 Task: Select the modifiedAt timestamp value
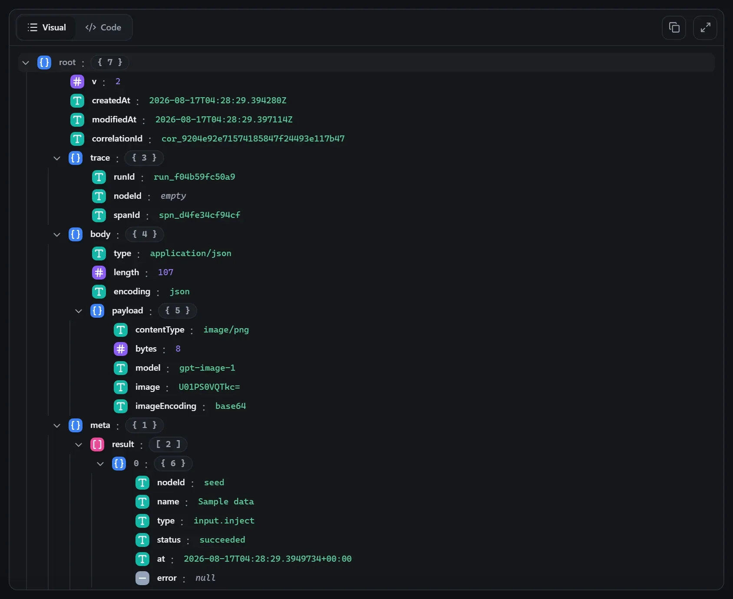(x=224, y=120)
